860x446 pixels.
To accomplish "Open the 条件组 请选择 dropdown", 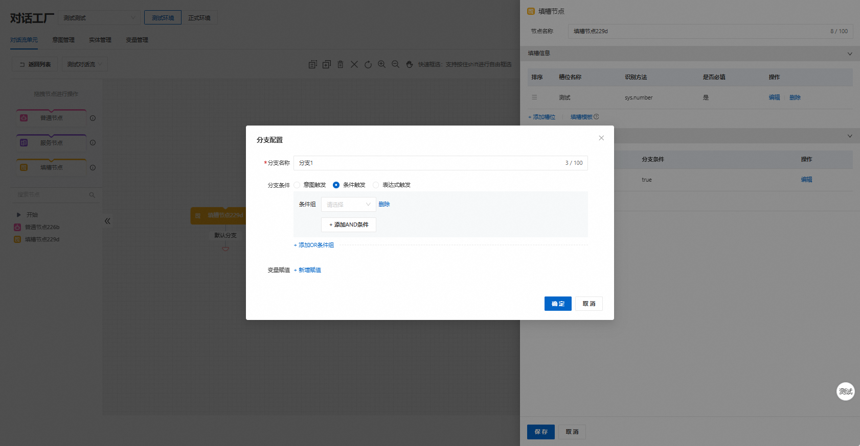I will pyautogui.click(x=348, y=205).
